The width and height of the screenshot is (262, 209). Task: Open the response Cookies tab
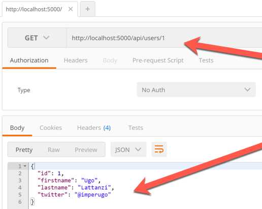tap(51, 128)
